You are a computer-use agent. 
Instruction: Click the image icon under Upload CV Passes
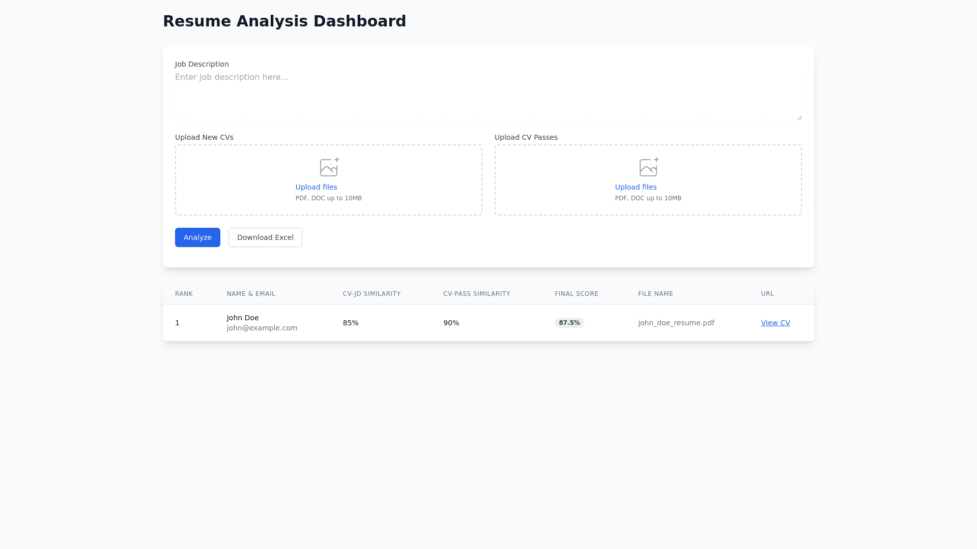[x=648, y=167]
